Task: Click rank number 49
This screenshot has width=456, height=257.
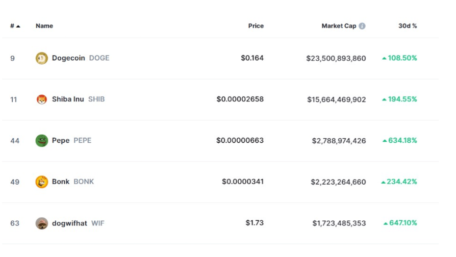Action: (x=15, y=182)
